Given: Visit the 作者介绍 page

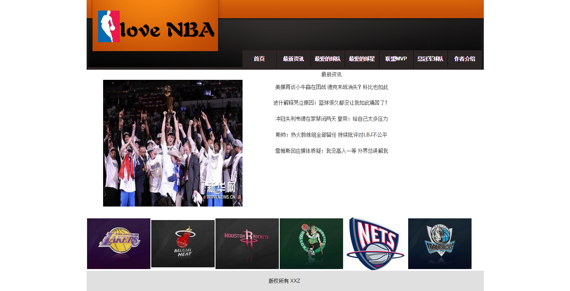Looking at the screenshot, I should pos(464,59).
